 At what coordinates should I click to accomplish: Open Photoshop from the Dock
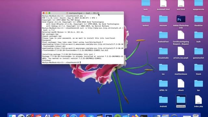point(109,116)
